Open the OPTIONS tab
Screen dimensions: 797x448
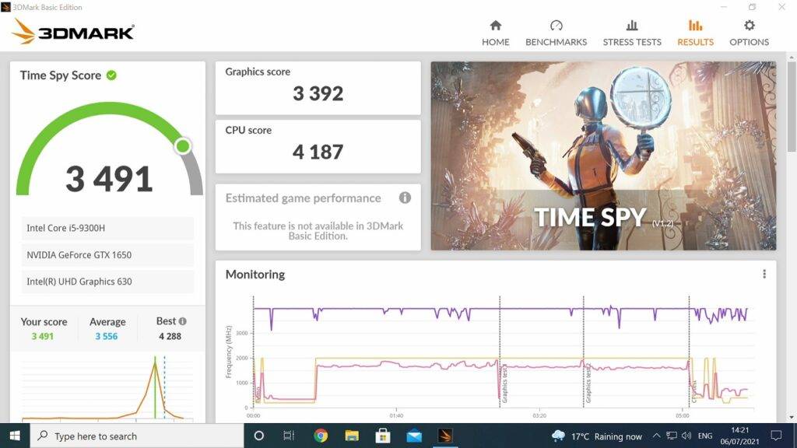(x=750, y=33)
